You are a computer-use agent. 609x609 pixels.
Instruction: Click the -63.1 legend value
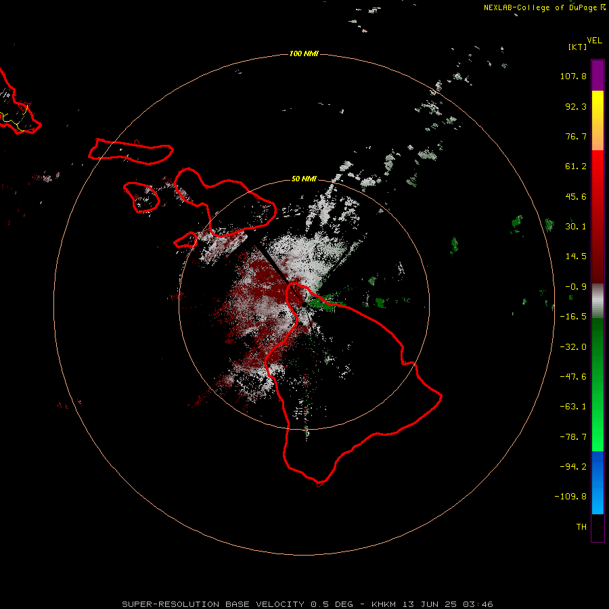coord(573,407)
